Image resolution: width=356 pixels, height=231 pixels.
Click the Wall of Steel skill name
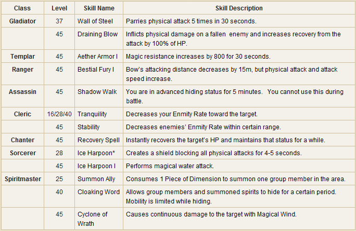coord(93,21)
